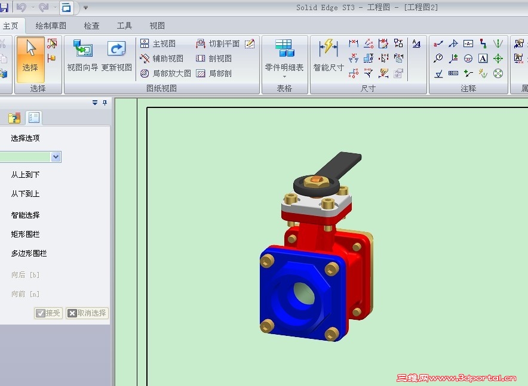
Task: Click the bolt hole circle icon
Action: 498,73
